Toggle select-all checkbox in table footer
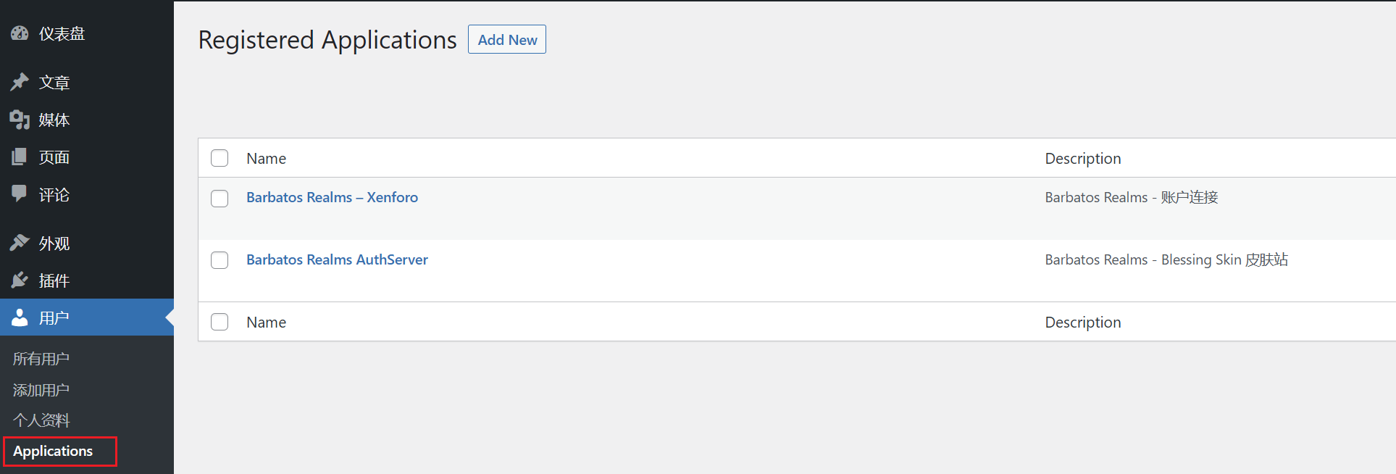This screenshot has width=1396, height=474. coord(220,322)
